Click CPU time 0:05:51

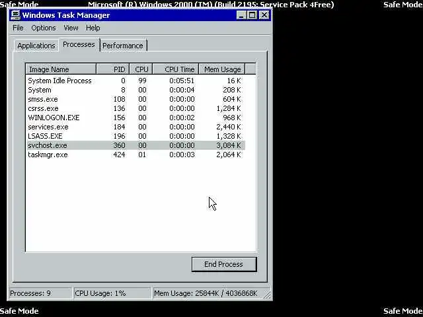pyautogui.click(x=182, y=81)
